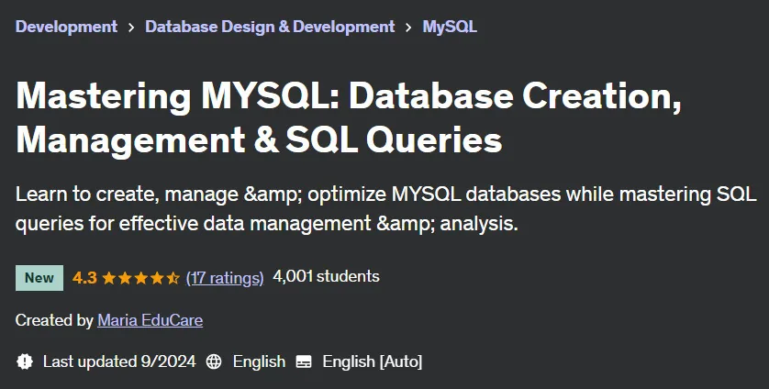769x389 pixels.
Task: Click the 4.3 rating score
Action: click(84, 278)
